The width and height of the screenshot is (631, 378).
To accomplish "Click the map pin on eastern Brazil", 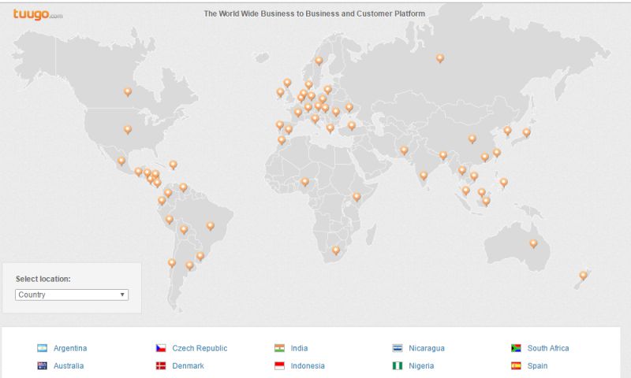I will [x=210, y=226].
